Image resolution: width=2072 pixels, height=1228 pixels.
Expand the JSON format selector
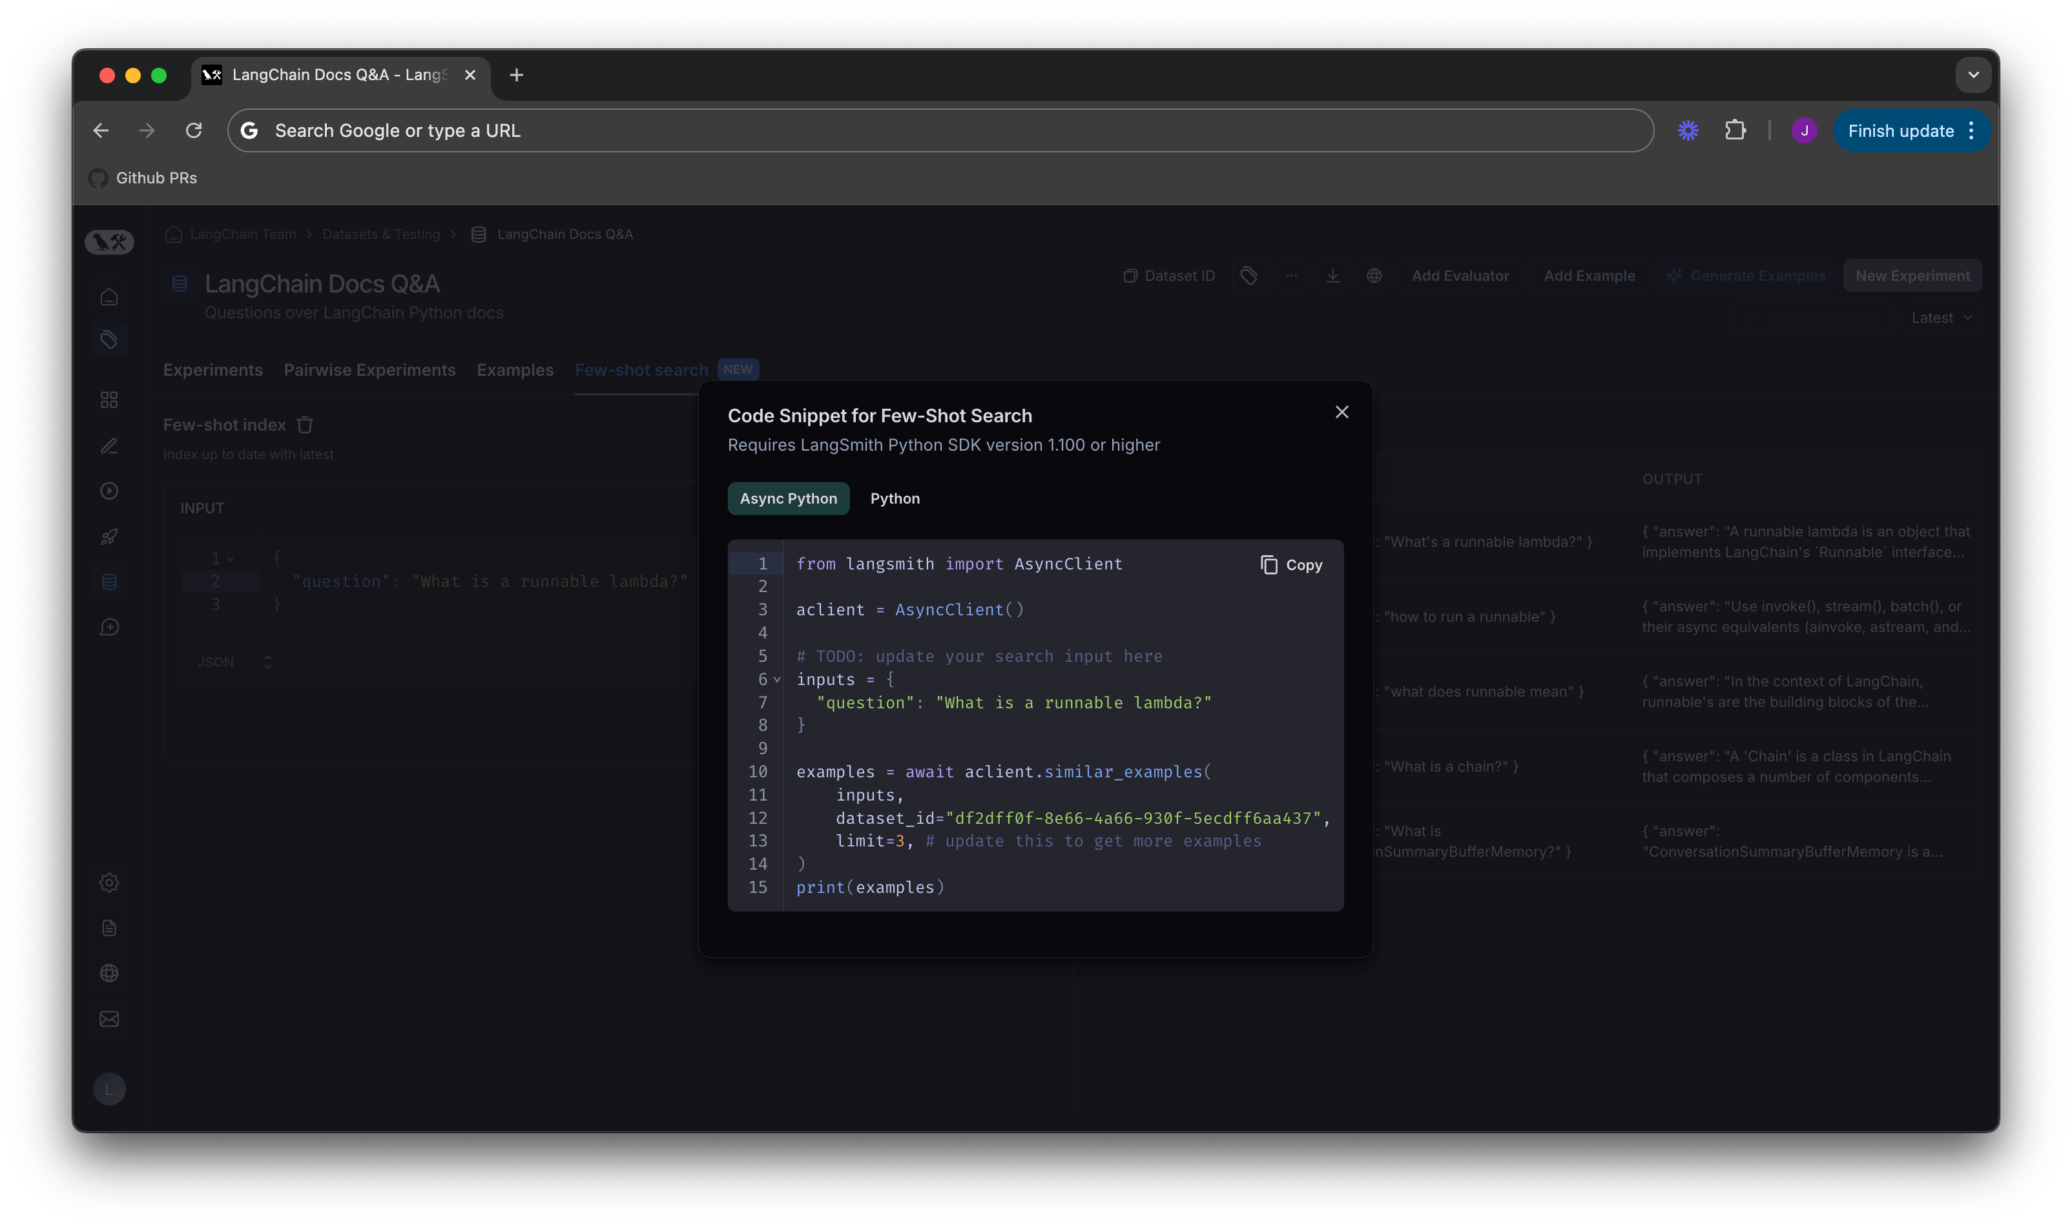(267, 661)
